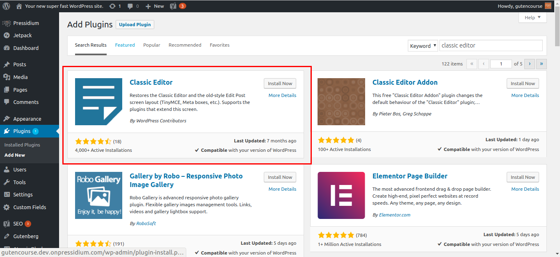The height and width of the screenshot is (257, 560).
Task: Open the Elementor plugin icon
Action: (341, 195)
